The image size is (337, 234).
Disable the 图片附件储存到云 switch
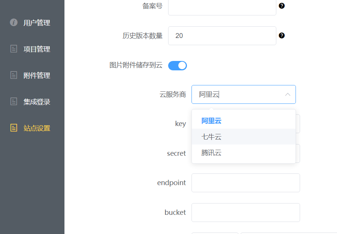tap(177, 65)
